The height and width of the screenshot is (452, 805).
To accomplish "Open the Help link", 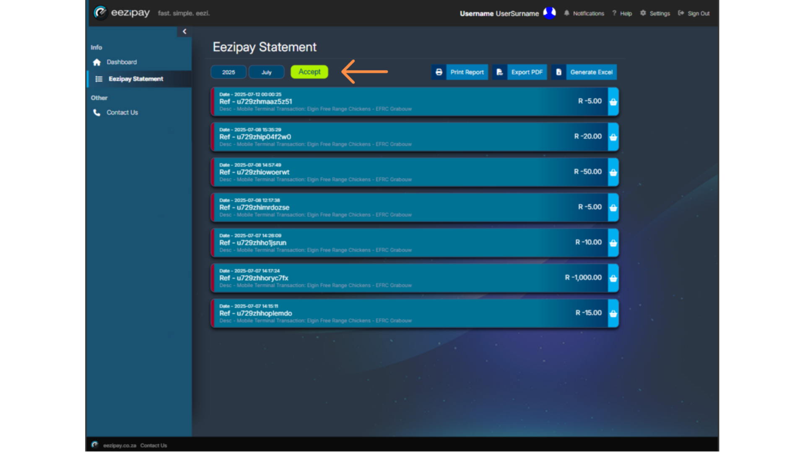I will pyautogui.click(x=626, y=13).
